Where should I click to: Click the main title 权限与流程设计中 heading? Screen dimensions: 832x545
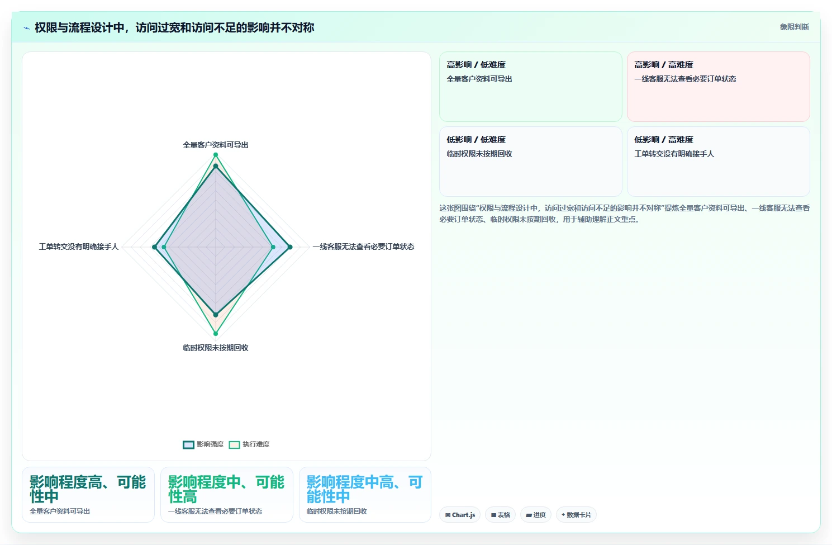pyautogui.click(x=174, y=27)
